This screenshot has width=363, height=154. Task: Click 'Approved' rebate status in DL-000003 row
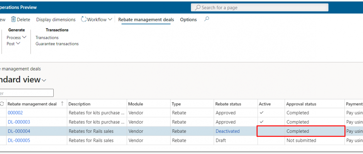[226, 122]
